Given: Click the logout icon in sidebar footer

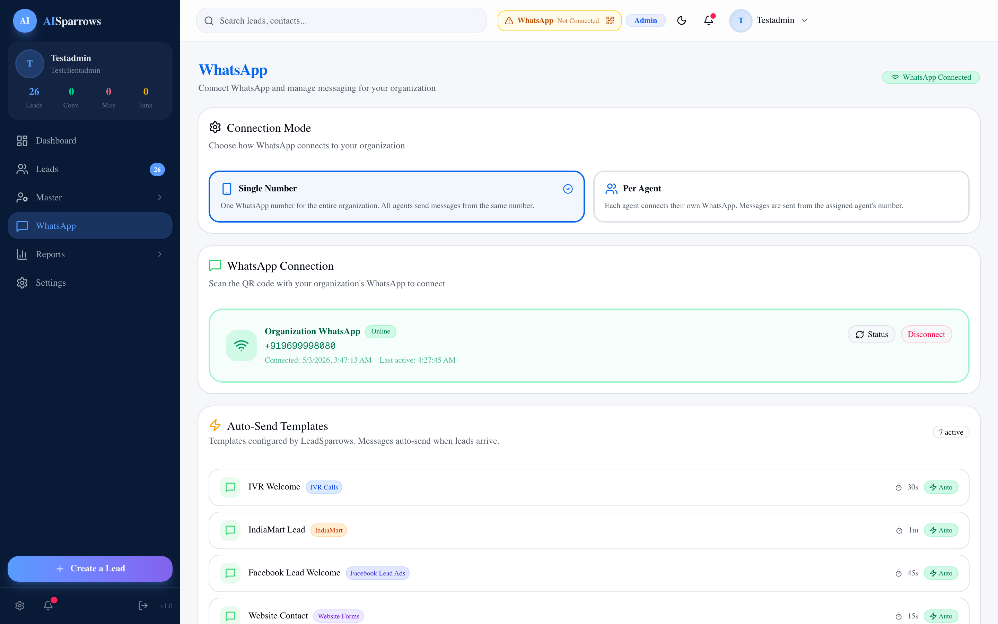Looking at the screenshot, I should [143, 605].
